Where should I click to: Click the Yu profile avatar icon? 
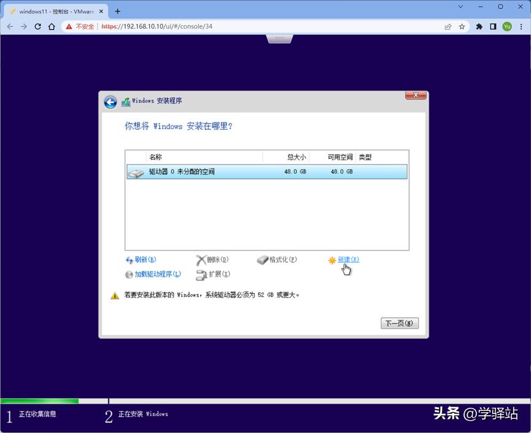(x=508, y=26)
